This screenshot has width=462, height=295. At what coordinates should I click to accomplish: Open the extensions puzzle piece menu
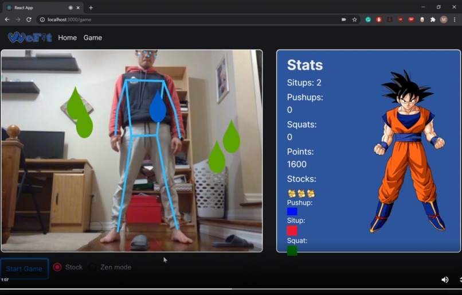[433, 20]
